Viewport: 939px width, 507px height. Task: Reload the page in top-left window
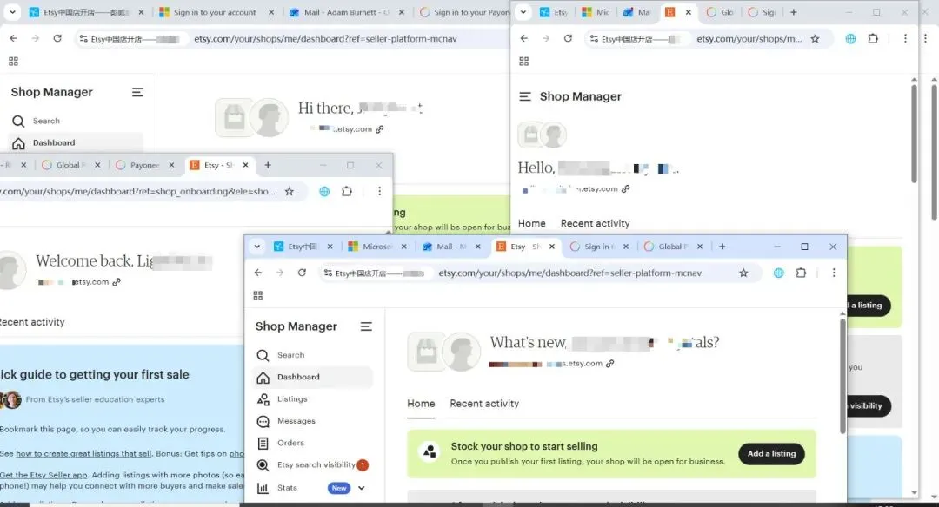[57, 38]
